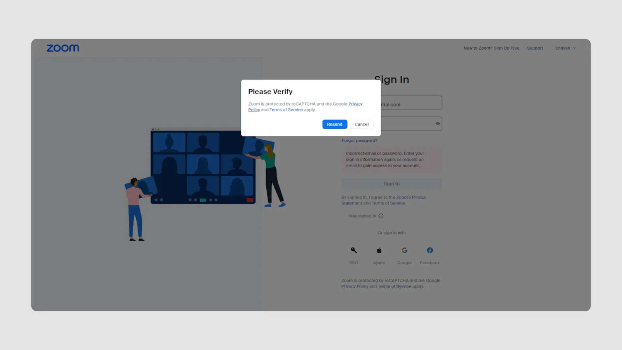The image size is (622, 350).
Task: Open the Sign Up Free link
Action: point(507,48)
